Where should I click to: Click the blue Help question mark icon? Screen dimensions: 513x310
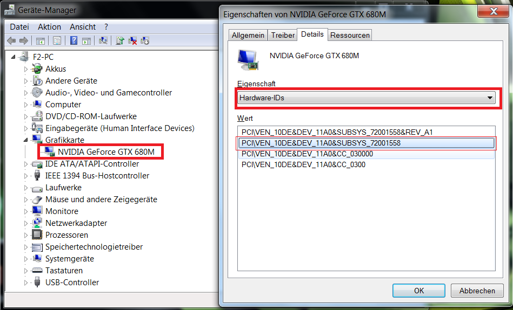pyautogui.click(x=74, y=40)
